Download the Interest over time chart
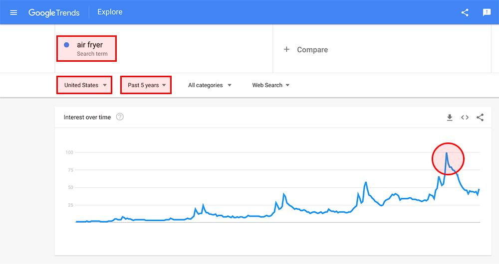Screen dimensions: 499x264 (449, 118)
